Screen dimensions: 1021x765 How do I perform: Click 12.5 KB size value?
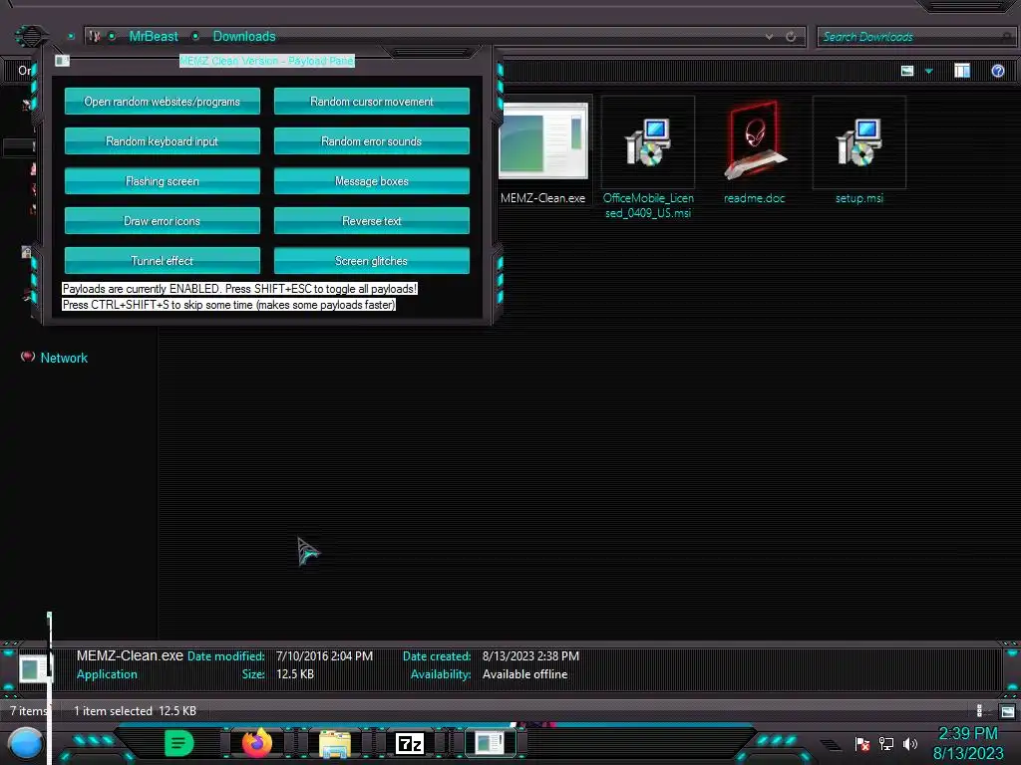295,674
